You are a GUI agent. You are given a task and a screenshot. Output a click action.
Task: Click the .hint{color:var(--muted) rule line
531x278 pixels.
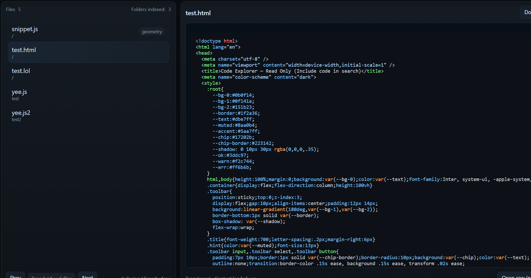coord(263,246)
